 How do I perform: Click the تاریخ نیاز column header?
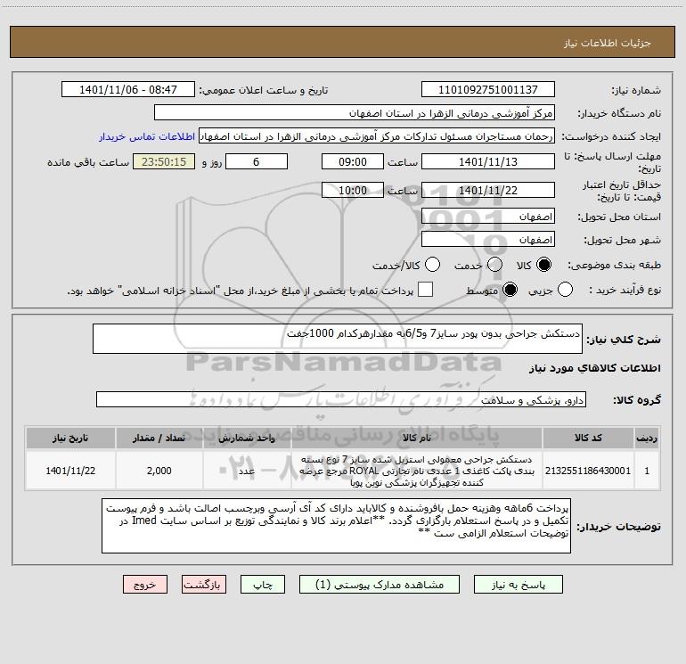tap(70, 439)
